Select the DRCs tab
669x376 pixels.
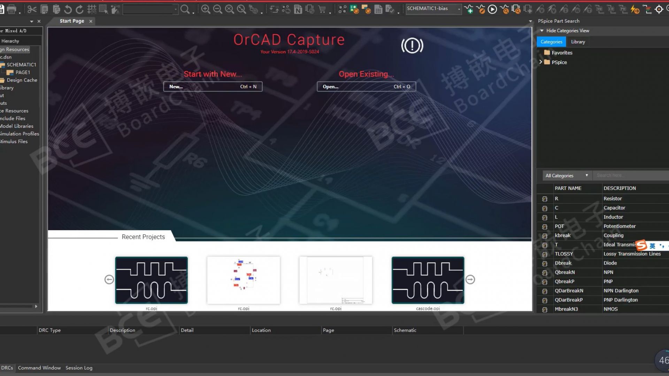click(7, 368)
